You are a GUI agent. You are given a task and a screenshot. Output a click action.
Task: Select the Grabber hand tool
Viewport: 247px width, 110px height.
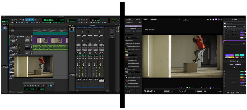tap(32, 20)
